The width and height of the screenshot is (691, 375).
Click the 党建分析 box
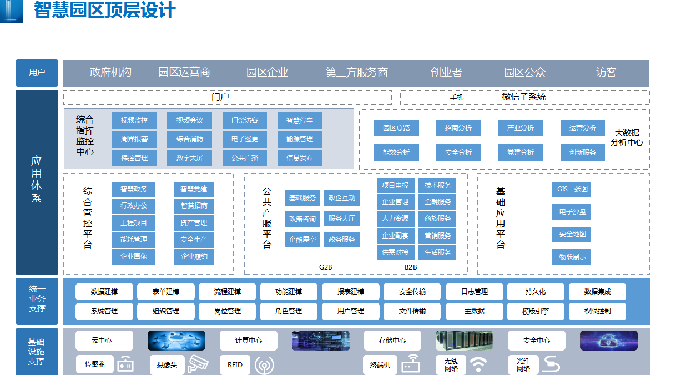(x=521, y=153)
